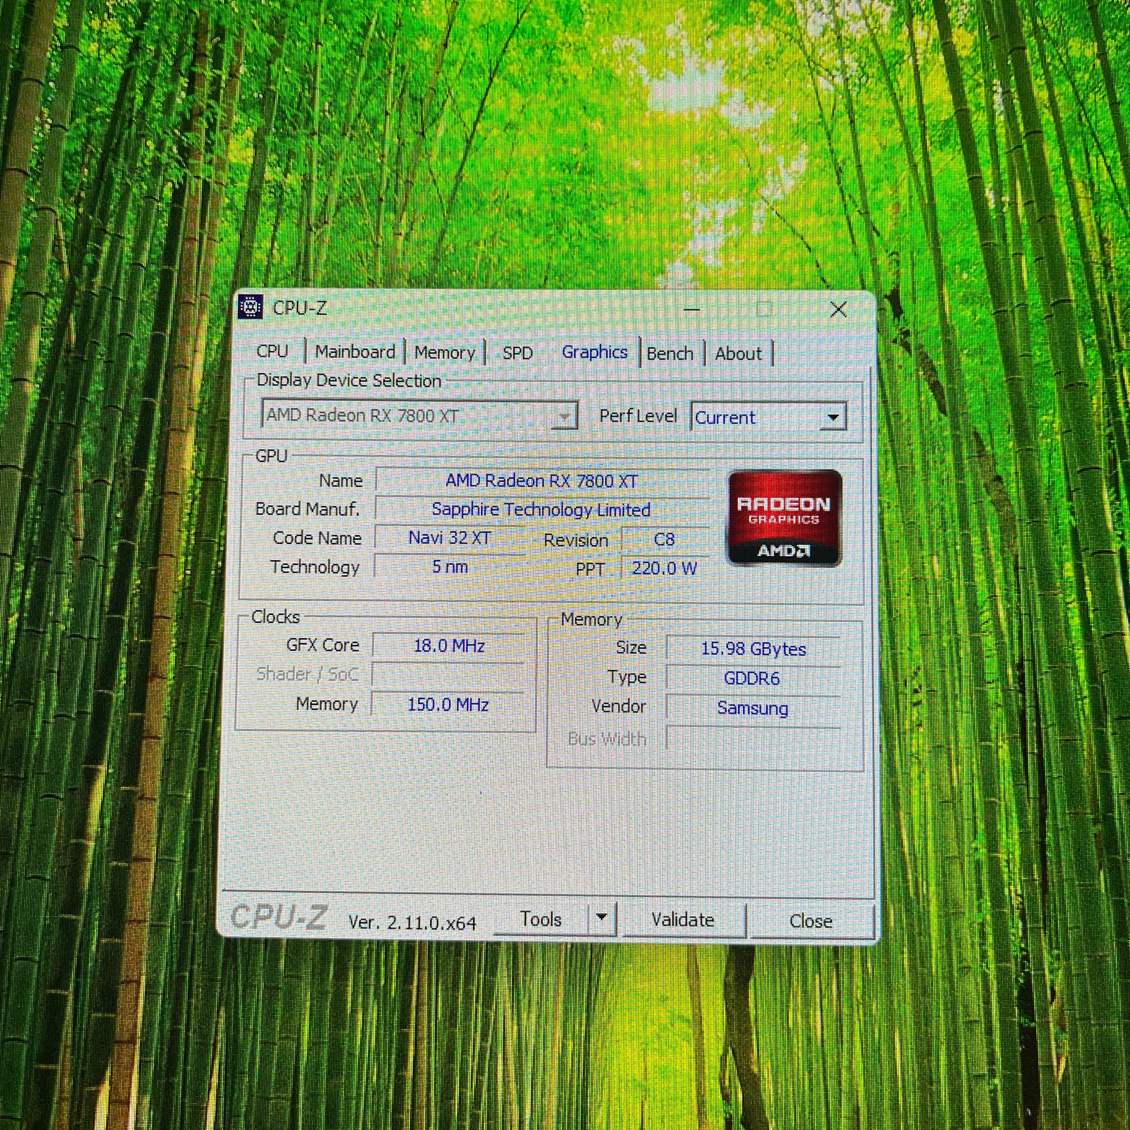
Task: Click the GFX Core 18.0 MHz value
Action: pyautogui.click(x=449, y=646)
